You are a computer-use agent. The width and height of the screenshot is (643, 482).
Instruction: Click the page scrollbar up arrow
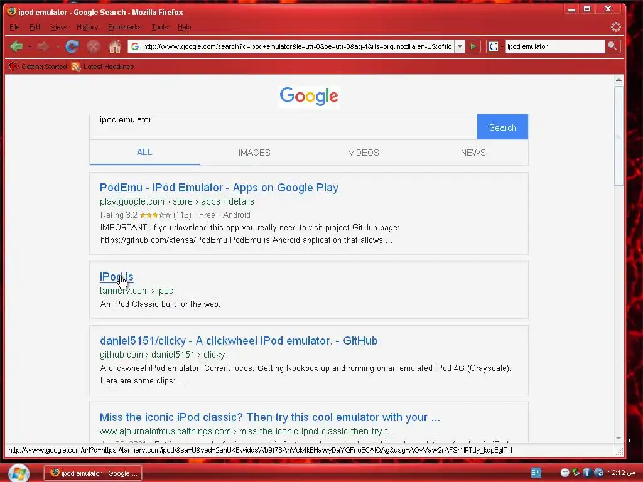click(x=619, y=80)
